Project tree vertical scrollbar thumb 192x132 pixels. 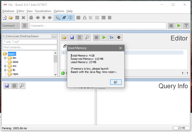(55, 59)
